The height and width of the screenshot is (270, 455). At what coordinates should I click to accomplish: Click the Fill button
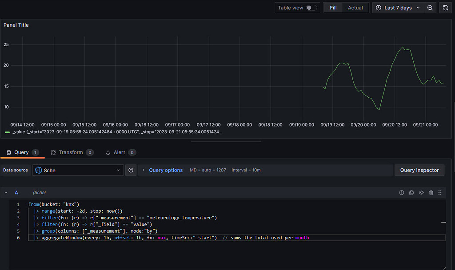click(333, 8)
